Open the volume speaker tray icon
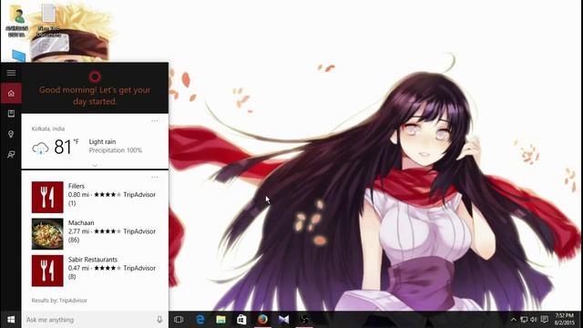 (x=534, y=320)
